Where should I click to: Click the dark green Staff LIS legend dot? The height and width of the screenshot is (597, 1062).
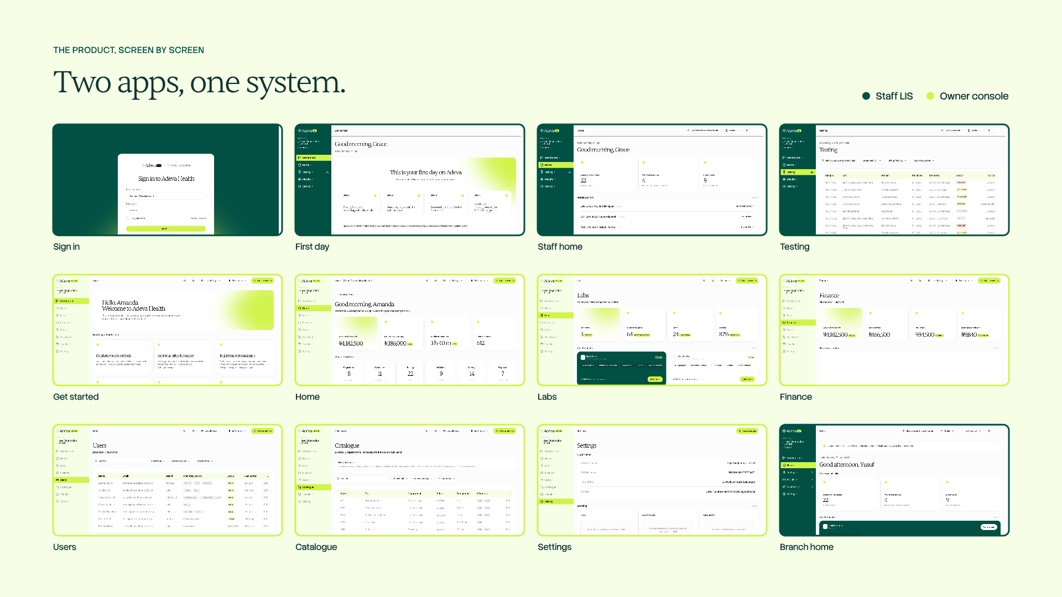tap(866, 96)
